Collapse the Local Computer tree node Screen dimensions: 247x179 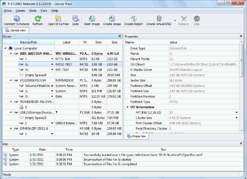[5, 48]
